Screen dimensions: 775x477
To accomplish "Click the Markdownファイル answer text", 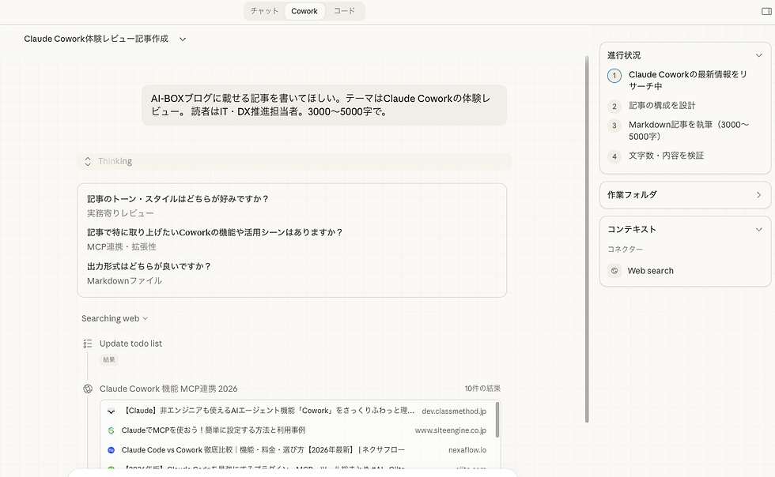I will point(125,281).
